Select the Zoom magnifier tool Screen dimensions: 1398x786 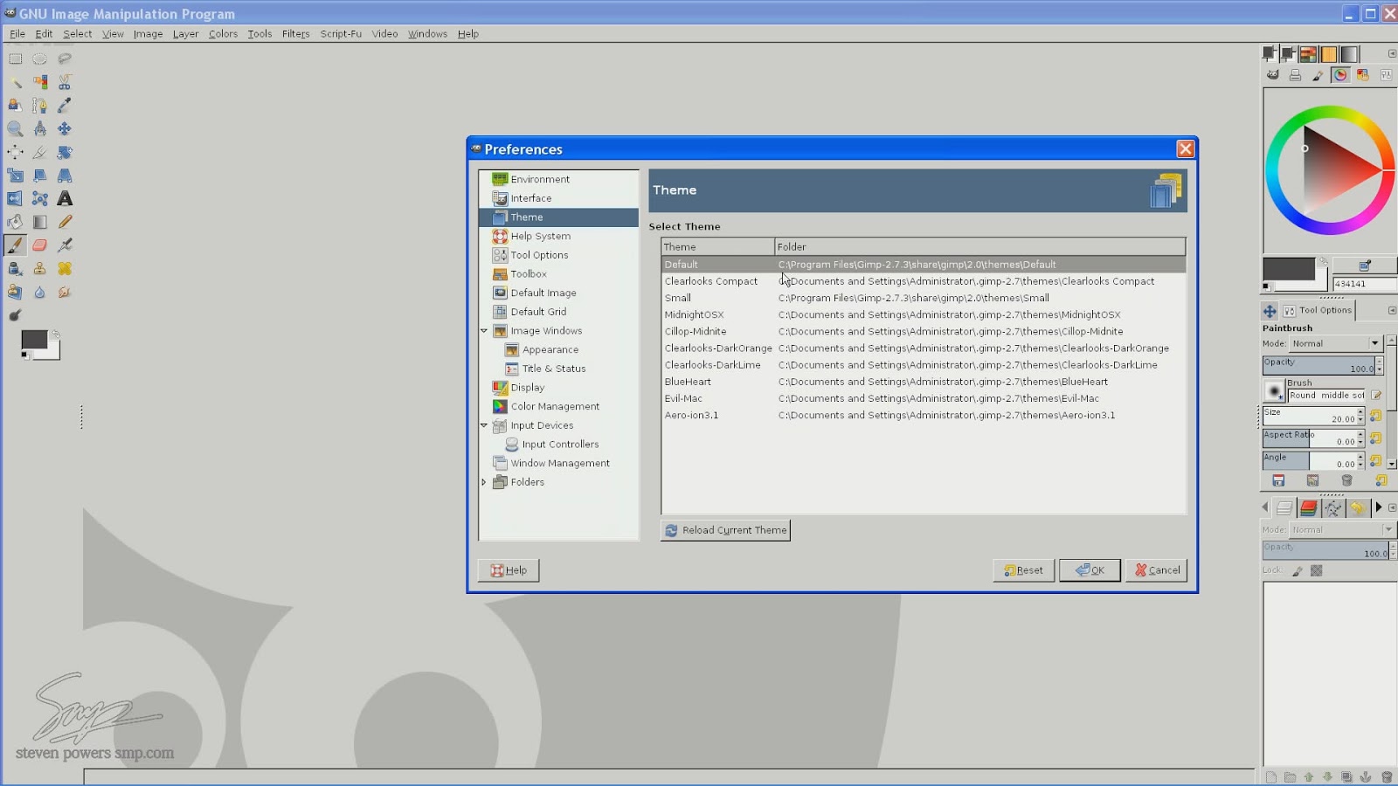(16, 128)
